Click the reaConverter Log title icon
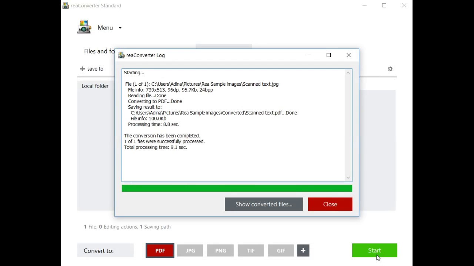This screenshot has width=474, height=266. (121, 55)
